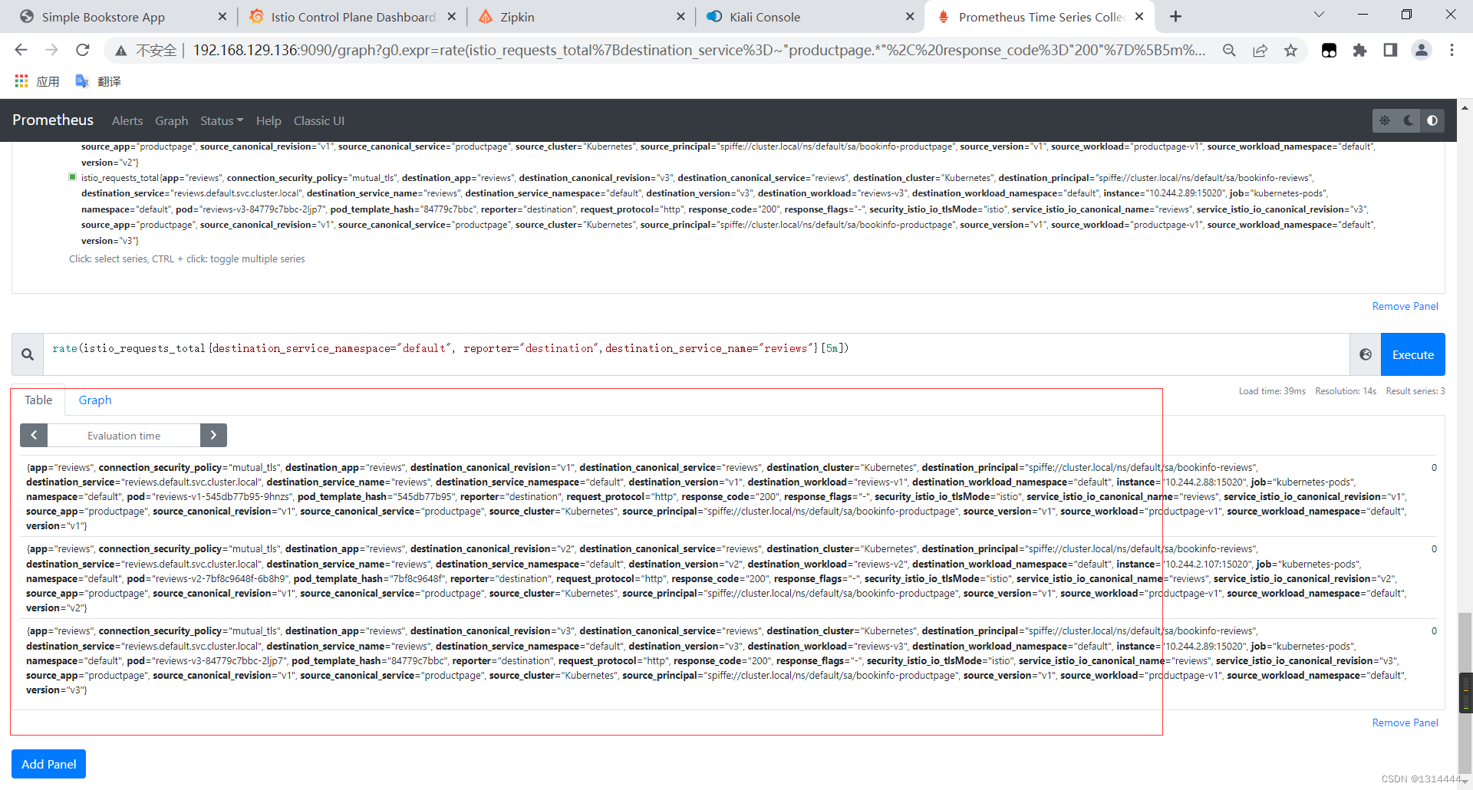Switch to Classic UI
Image resolution: width=1473 pixels, height=790 pixels.
click(x=319, y=121)
